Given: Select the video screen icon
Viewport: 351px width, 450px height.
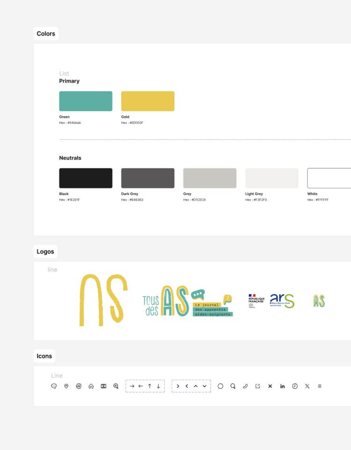Looking at the screenshot, I should point(103,386).
